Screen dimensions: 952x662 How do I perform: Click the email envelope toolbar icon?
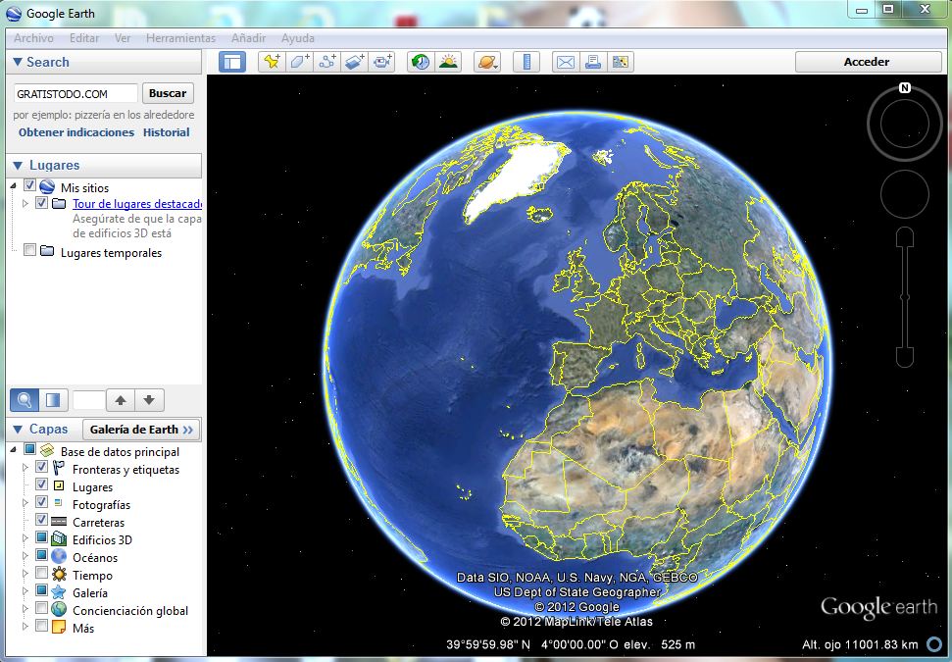click(x=566, y=62)
